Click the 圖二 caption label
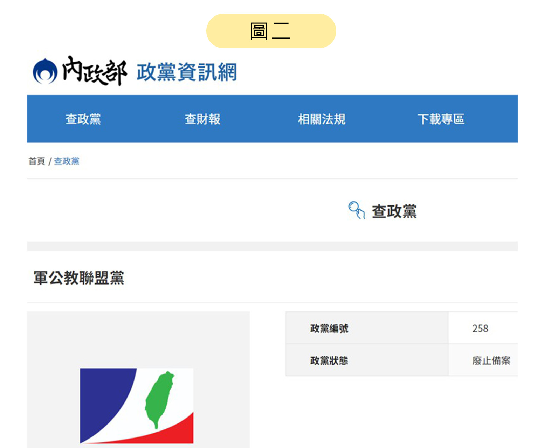This screenshot has height=448, width=537. point(271,31)
